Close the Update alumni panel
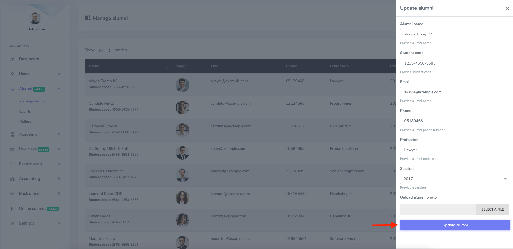The image size is (513, 249). click(507, 9)
